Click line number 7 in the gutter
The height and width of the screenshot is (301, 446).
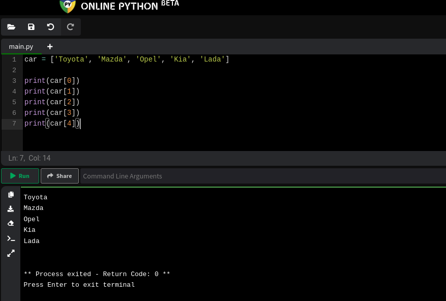pyautogui.click(x=14, y=124)
